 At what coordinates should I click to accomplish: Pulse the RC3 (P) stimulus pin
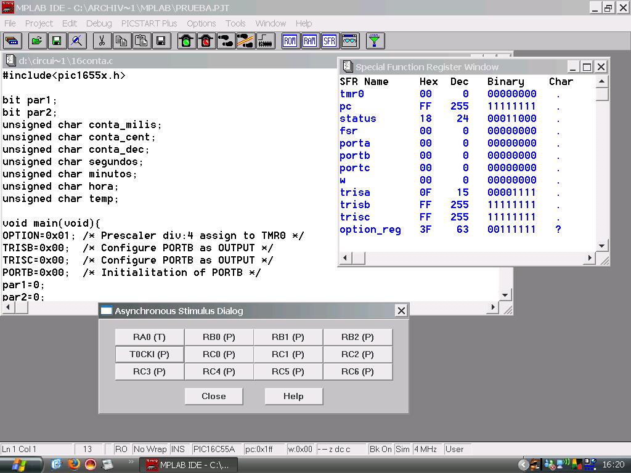pos(149,371)
